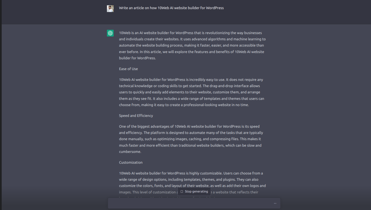Screen dimensions: 371x210
Task: Click the user prompt about 10Web AI builder
Action: coord(171,8)
